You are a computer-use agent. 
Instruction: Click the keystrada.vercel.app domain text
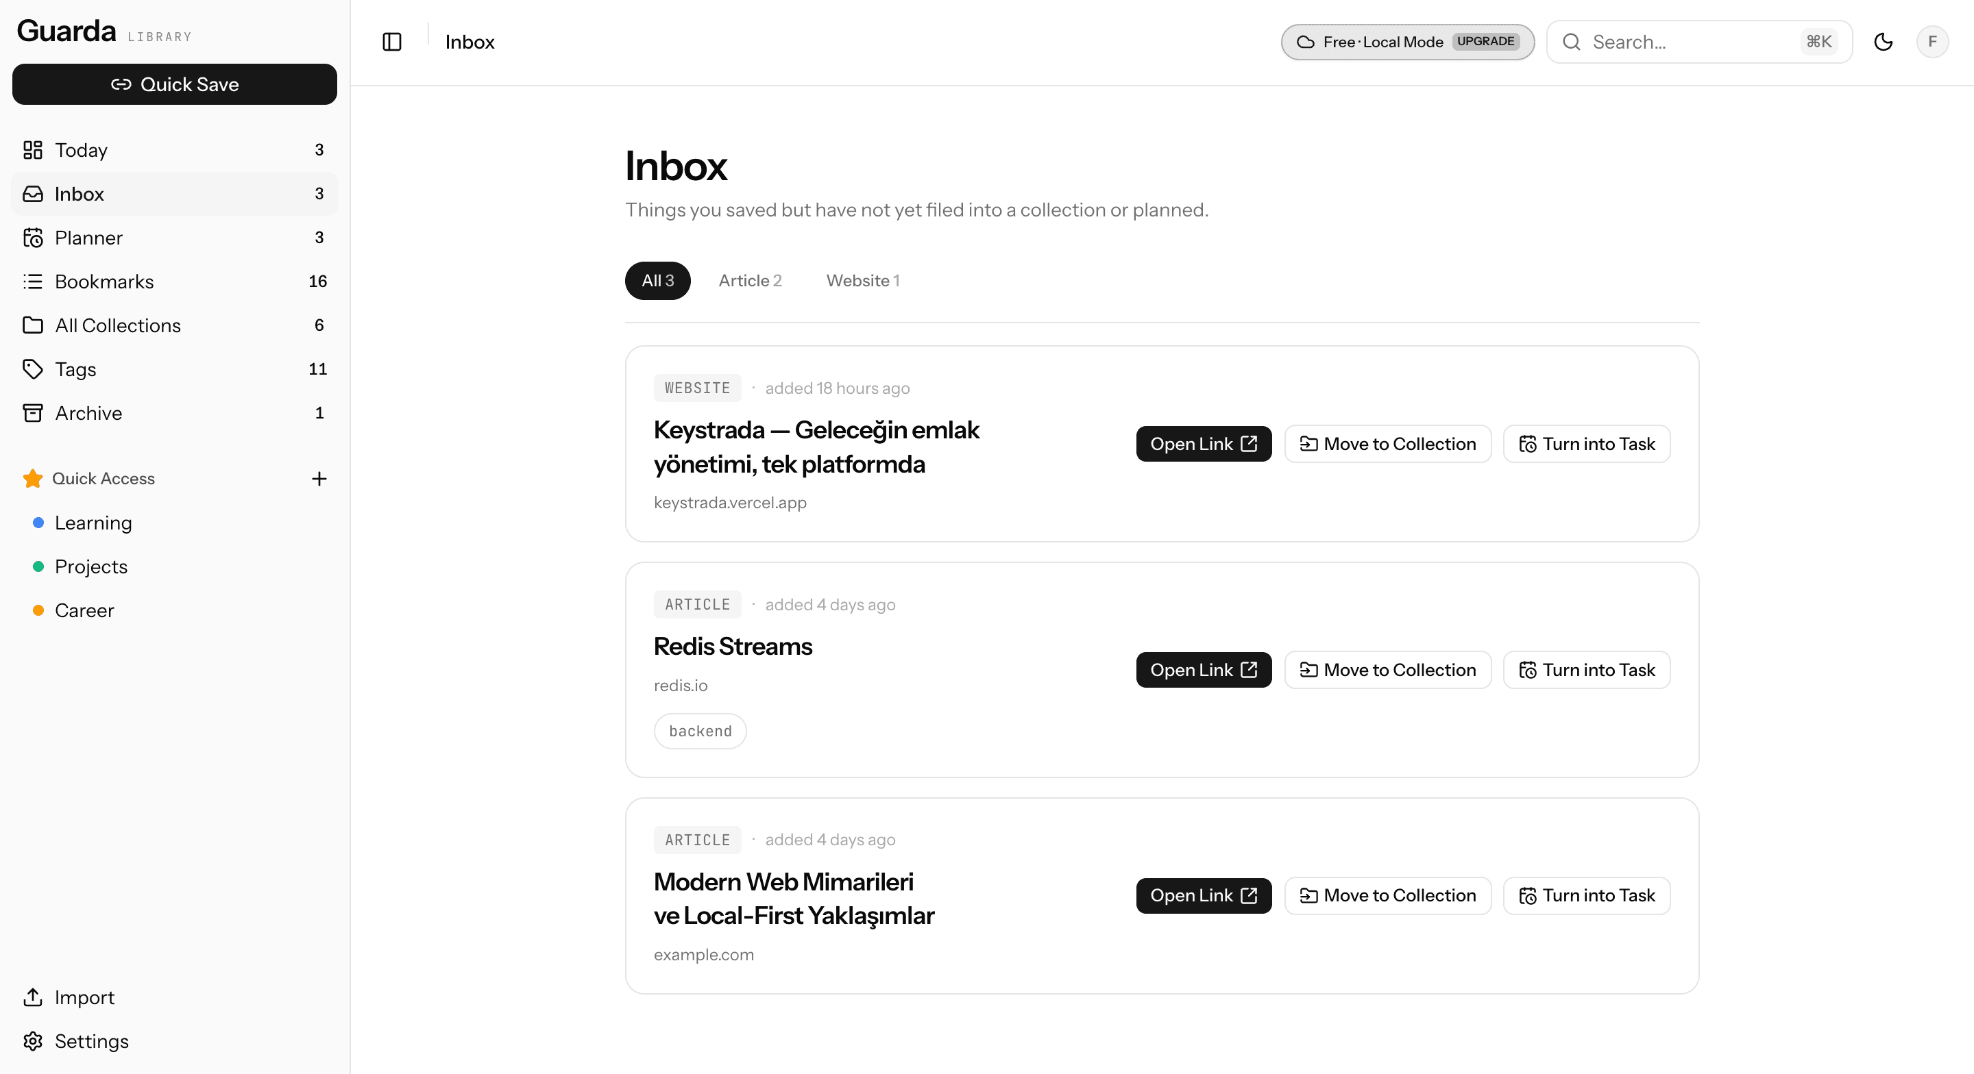[x=729, y=503]
